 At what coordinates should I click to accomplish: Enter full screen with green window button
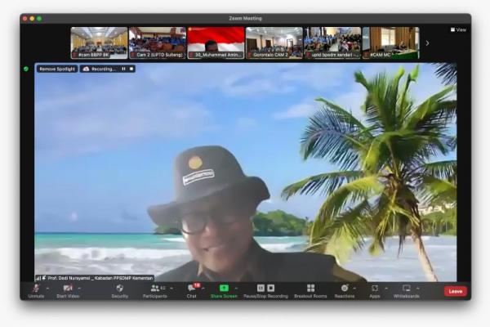coord(39,19)
